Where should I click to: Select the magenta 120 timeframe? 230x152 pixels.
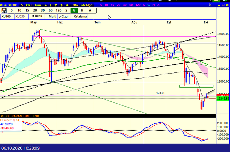138,5
